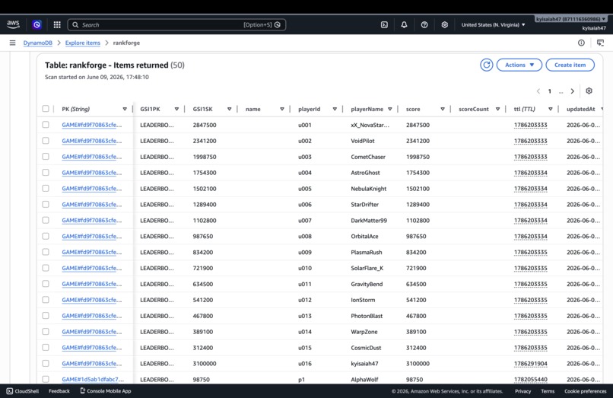Select the row for NebulaKnight
The height and width of the screenshot is (398, 613).
tap(46, 188)
